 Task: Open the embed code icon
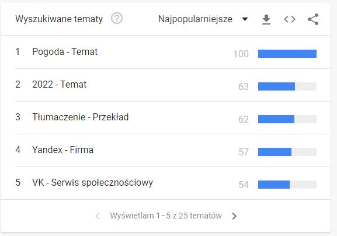(290, 19)
